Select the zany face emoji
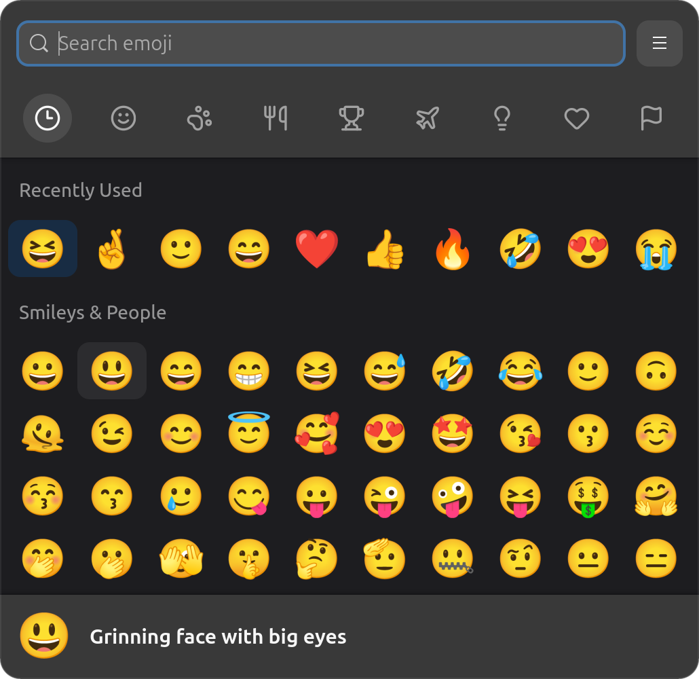The image size is (699, 679). (453, 496)
